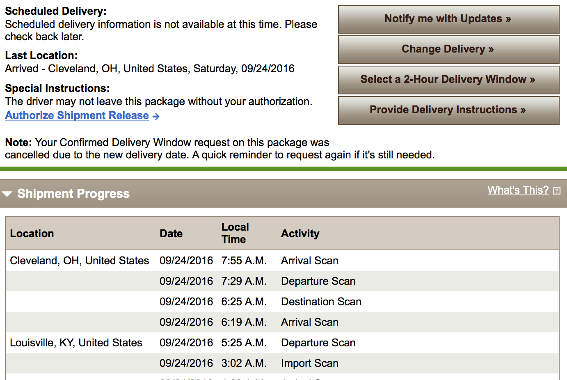Click the Shipment Progress section heading
This screenshot has height=380, width=567.
point(73,194)
